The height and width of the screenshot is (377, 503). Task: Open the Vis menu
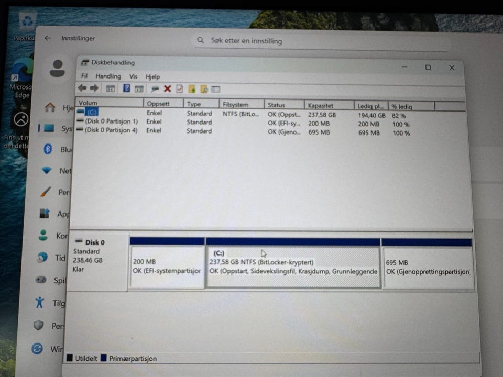(x=134, y=76)
